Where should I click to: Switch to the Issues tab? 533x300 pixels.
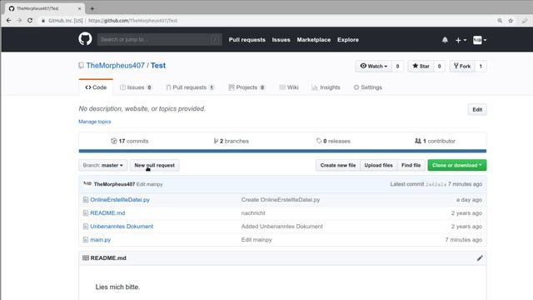coord(136,87)
